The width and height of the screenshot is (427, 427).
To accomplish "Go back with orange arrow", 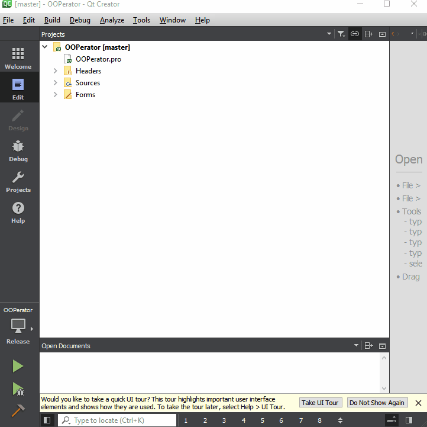I will click(393, 34).
